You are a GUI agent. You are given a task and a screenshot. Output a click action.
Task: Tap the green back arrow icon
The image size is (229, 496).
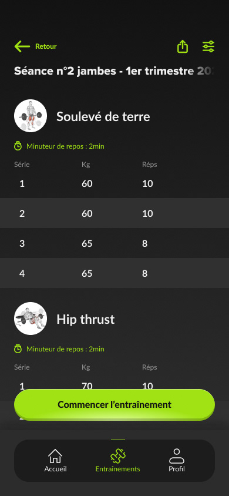22,46
